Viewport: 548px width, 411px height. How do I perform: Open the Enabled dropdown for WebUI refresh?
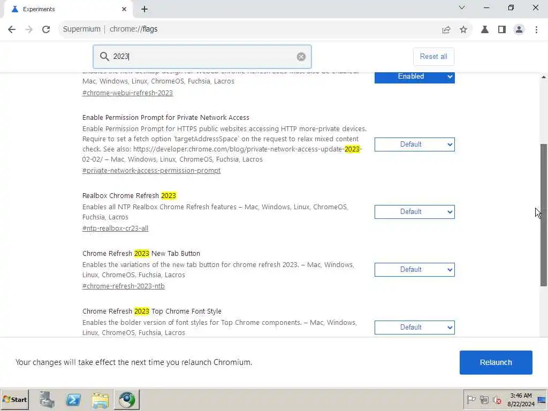tap(415, 77)
